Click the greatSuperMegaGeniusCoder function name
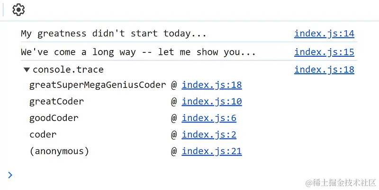Image resolution: width=379 pixels, height=190 pixels. (x=98, y=85)
